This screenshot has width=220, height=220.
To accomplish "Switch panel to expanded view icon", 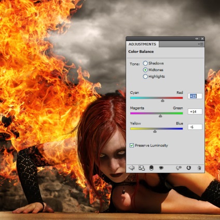I will pos(142,168).
